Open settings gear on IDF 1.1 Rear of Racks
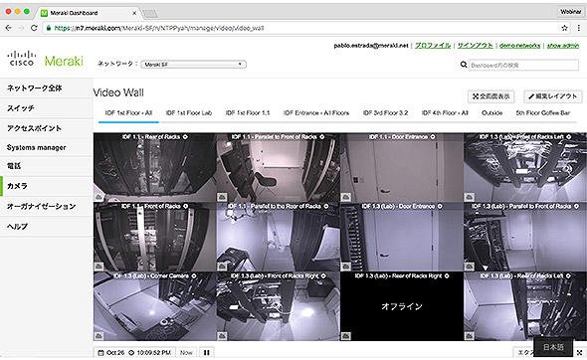Image resolution: width=587 pixels, height=360 pixels. [x=185, y=137]
